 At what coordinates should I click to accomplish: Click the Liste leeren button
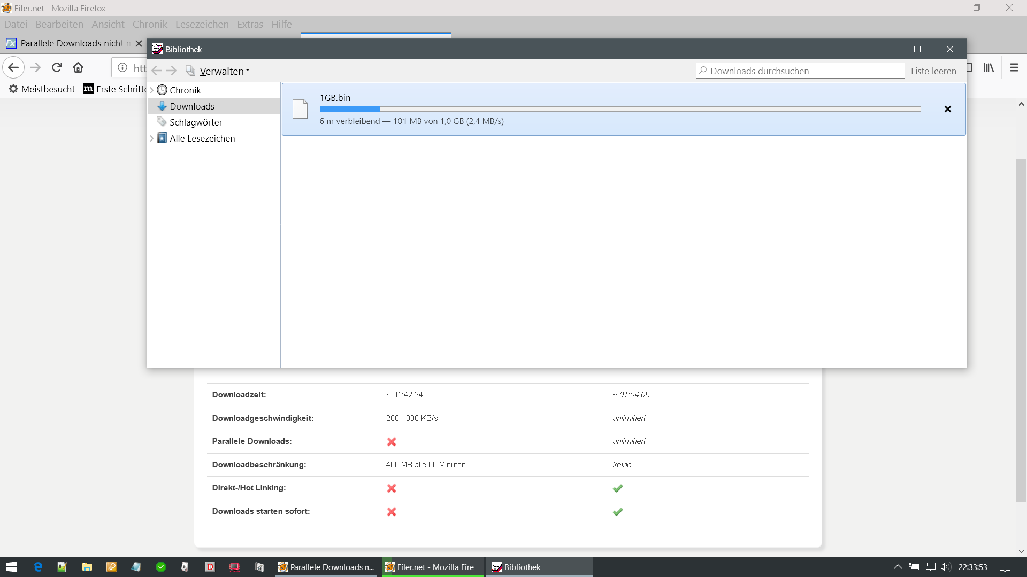pos(933,71)
